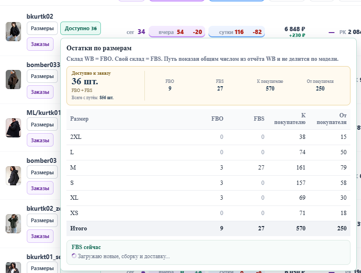361x273 pixels.
Task: Open Размеры for ML/kurtk01
Action: [x=42, y=125]
